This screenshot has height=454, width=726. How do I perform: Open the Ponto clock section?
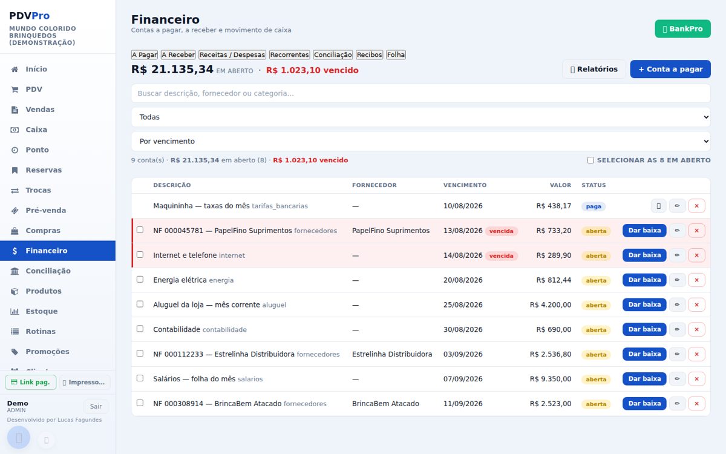click(x=57, y=150)
